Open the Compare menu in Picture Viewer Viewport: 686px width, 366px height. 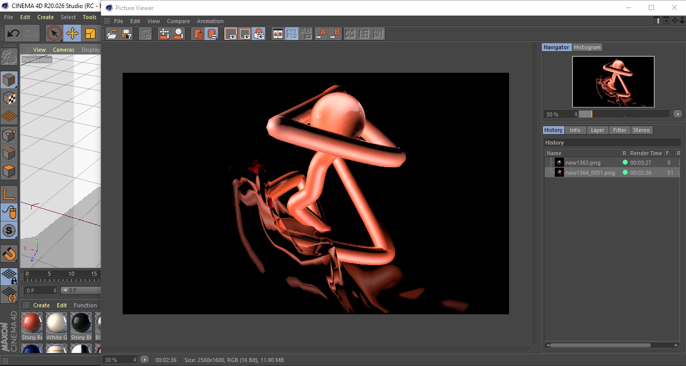[178, 21]
